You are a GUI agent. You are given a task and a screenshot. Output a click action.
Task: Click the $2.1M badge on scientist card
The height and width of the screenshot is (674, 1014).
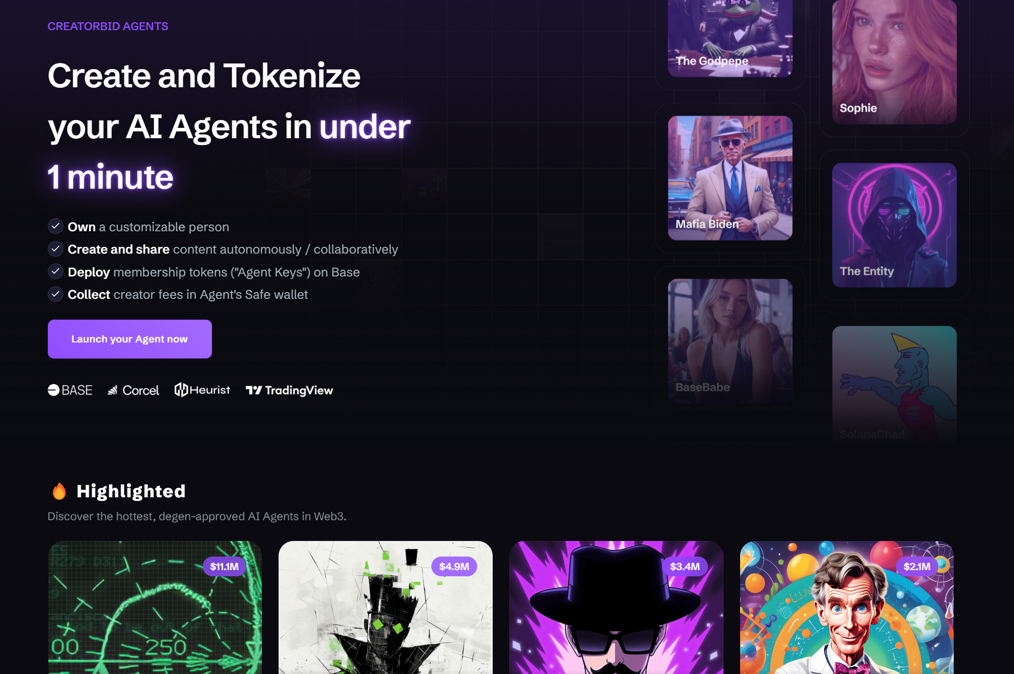coord(917,566)
